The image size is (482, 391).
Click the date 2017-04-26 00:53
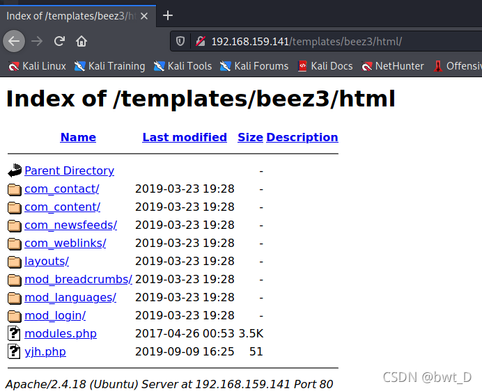tap(185, 334)
